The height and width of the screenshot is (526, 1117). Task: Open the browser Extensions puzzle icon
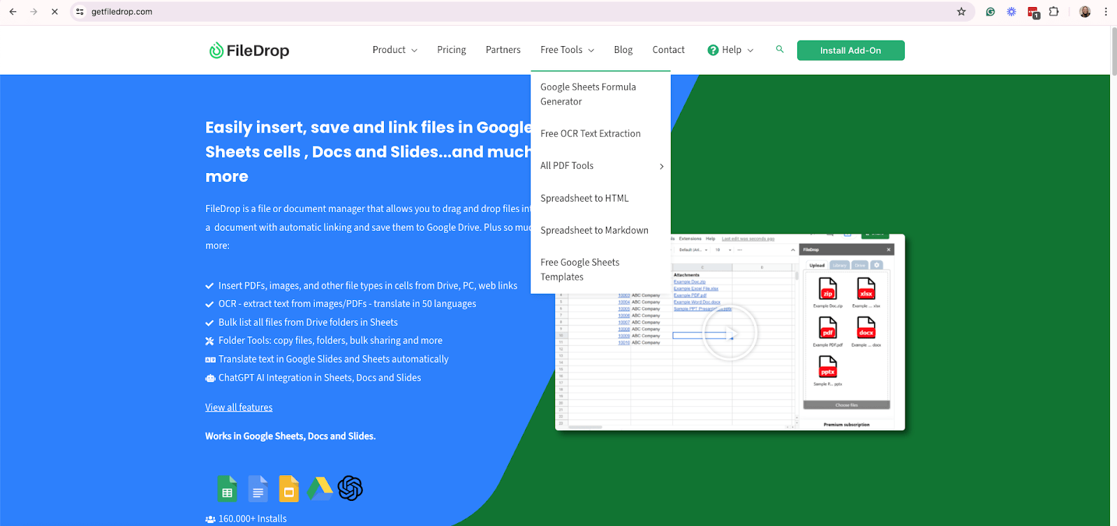point(1054,12)
